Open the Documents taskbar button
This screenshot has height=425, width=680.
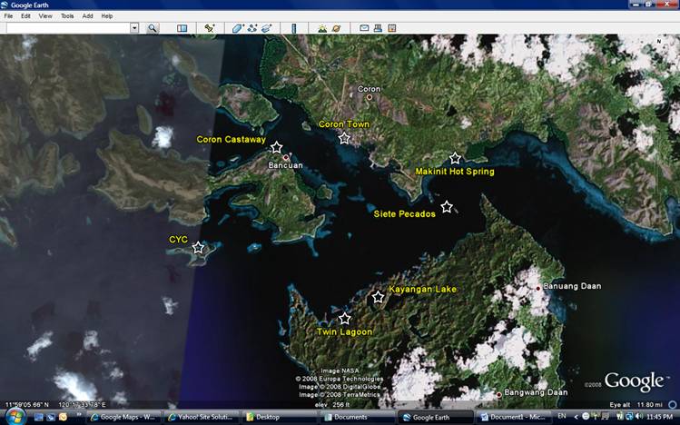pos(357,417)
